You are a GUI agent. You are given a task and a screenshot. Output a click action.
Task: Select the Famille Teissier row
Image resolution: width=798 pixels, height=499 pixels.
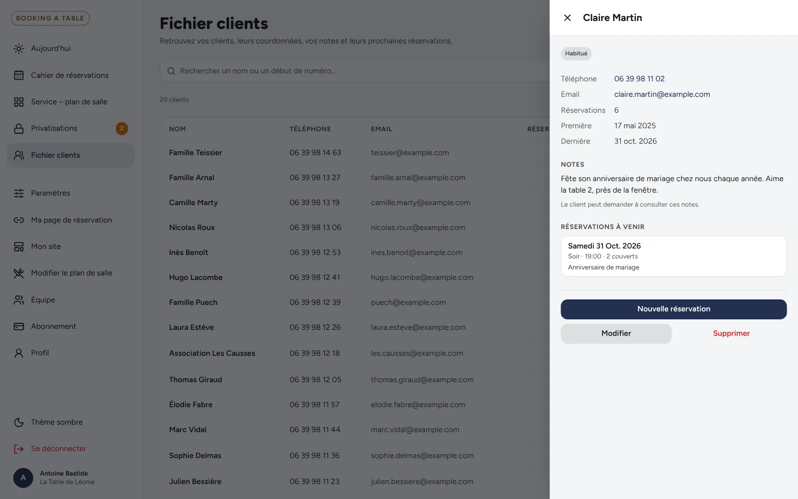point(355,153)
